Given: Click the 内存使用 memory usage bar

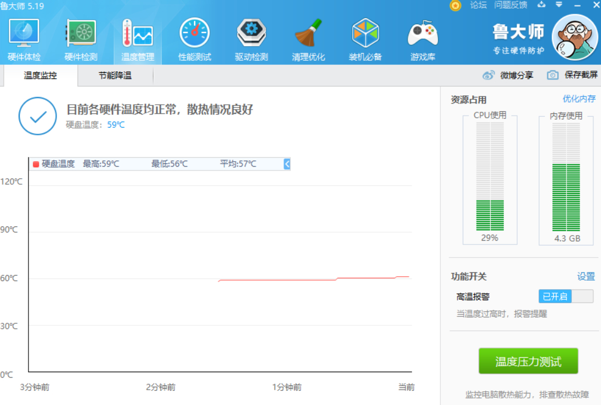Looking at the screenshot, I should [x=566, y=176].
